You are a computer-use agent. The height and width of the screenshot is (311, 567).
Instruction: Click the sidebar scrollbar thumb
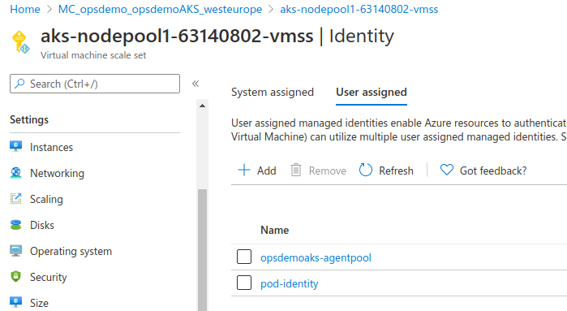pos(203,250)
